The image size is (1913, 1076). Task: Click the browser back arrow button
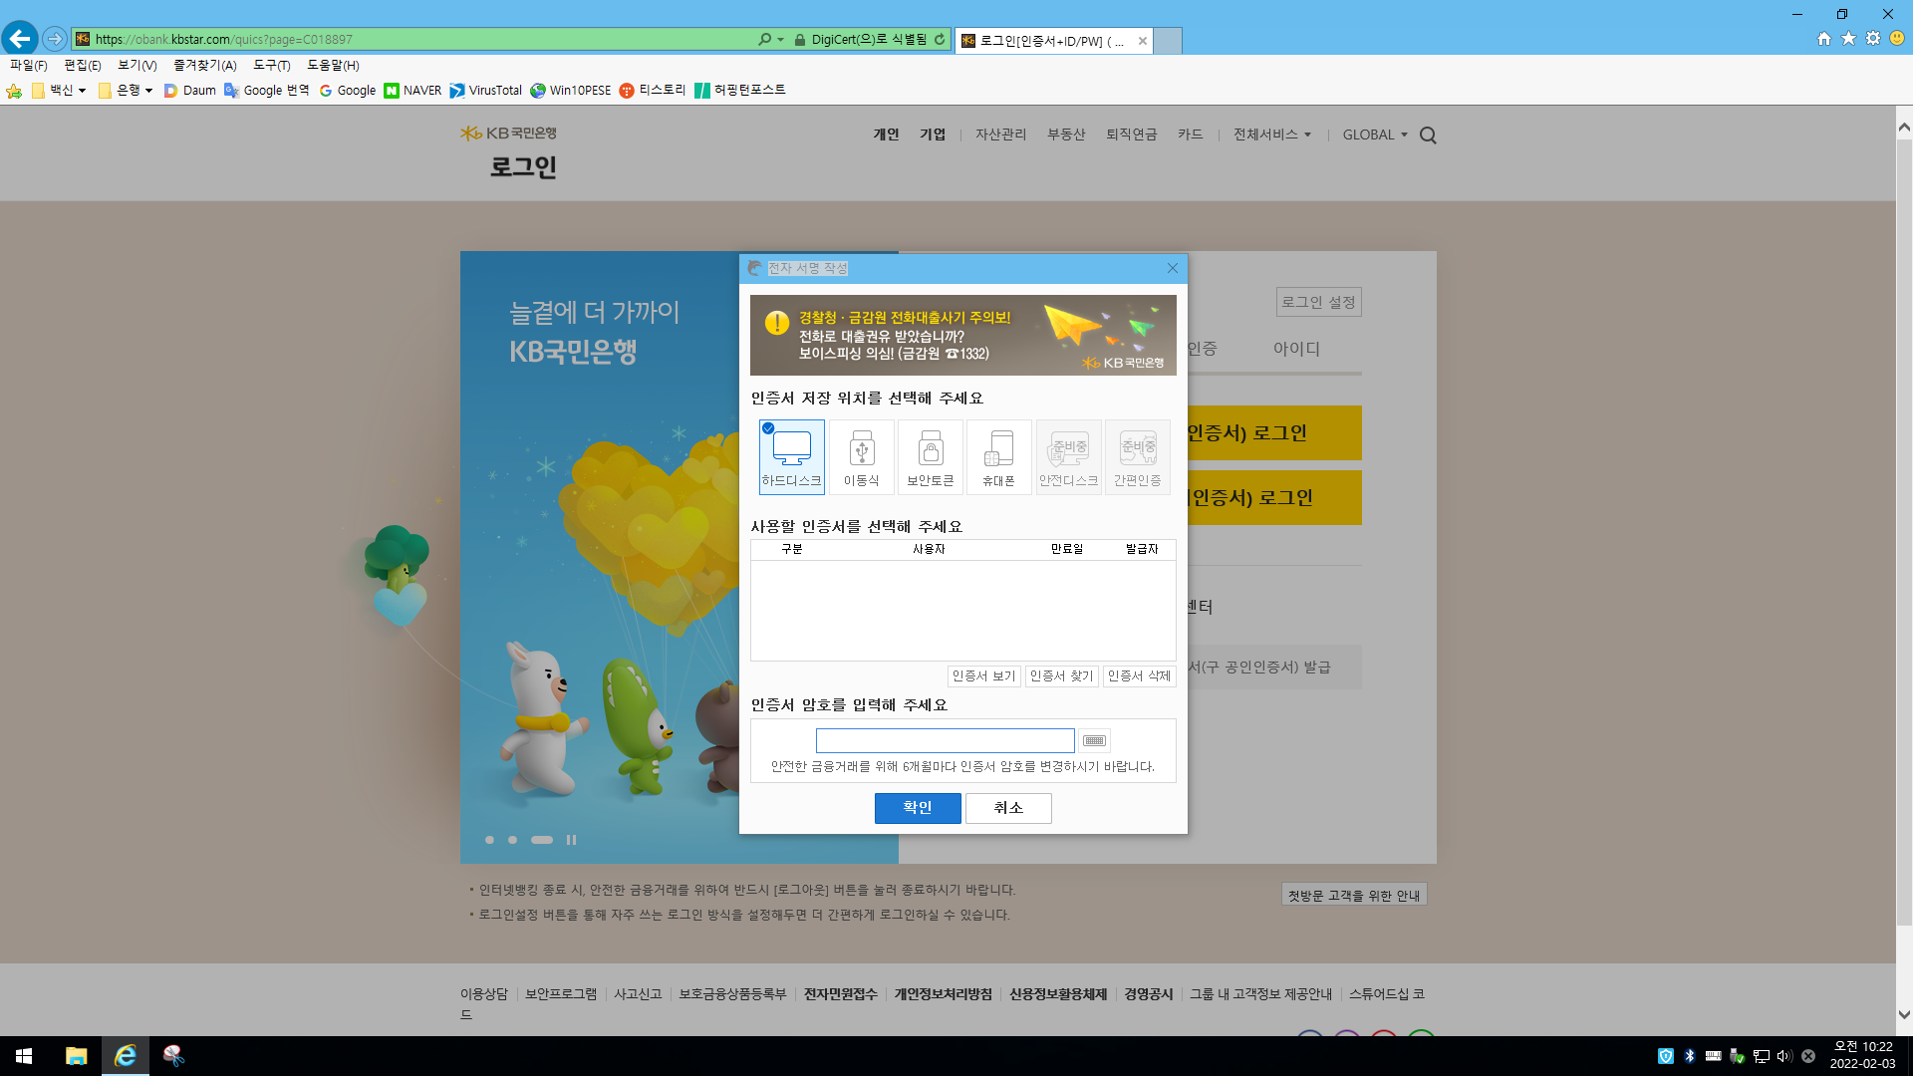pos(20,39)
